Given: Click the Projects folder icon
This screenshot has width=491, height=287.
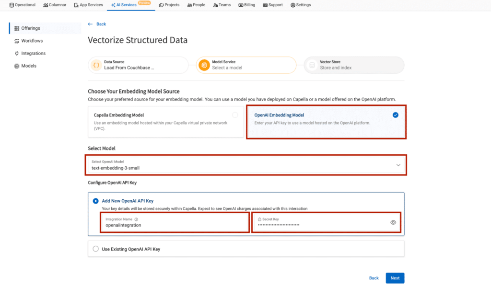Looking at the screenshot, I should point(161,5).
